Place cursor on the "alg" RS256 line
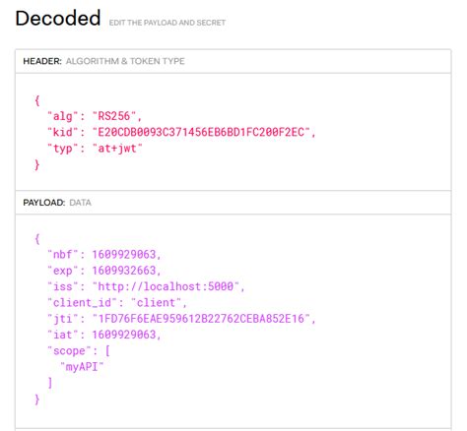The height and width of the screenshot is (431, 467). (x=95, y=116)
